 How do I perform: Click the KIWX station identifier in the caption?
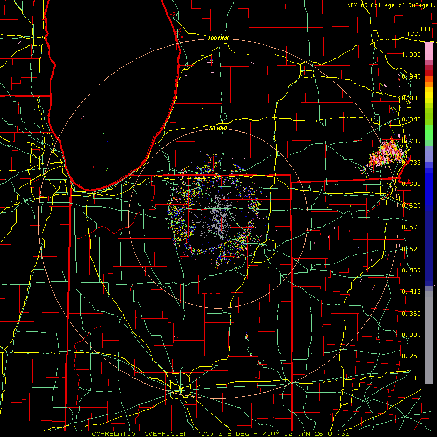click(x=271, y=434)
